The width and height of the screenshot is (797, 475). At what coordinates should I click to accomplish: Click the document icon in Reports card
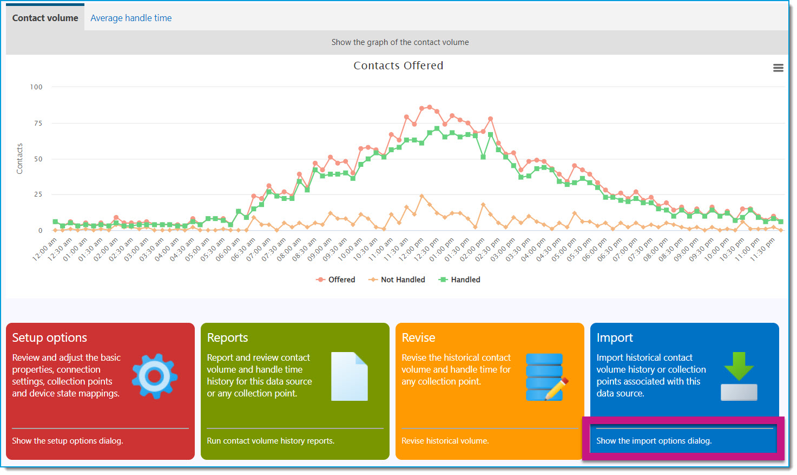coord(350,376)
